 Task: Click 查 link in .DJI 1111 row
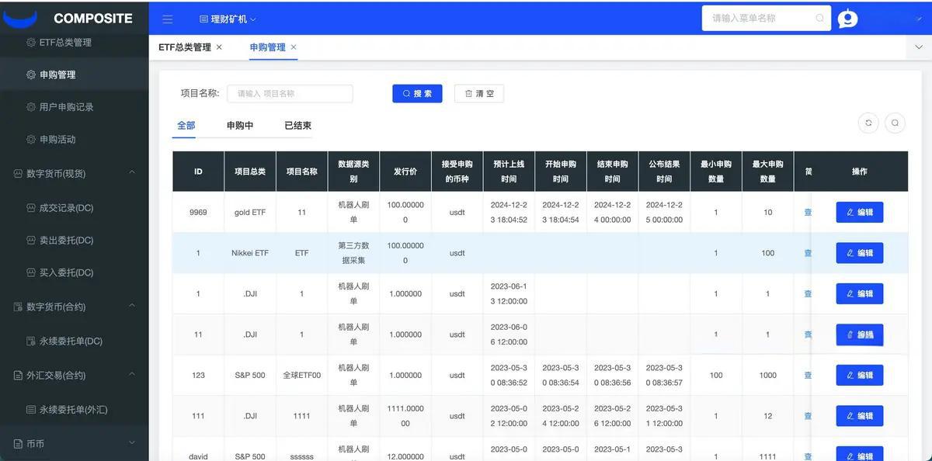point(808,416)
